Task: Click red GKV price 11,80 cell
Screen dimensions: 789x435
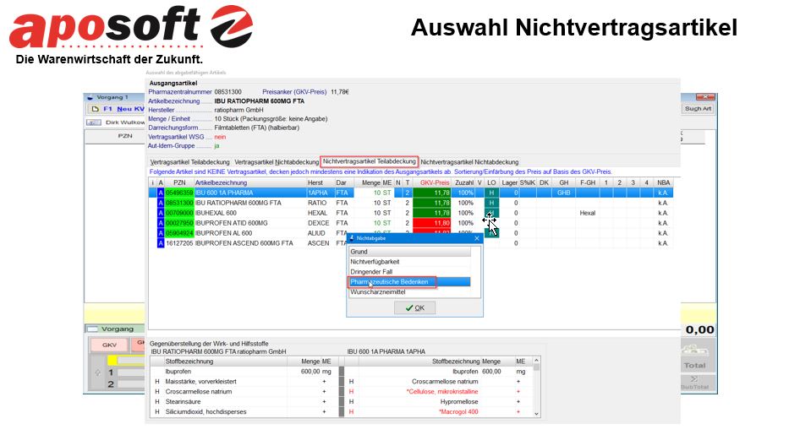Action: [432, 223]
